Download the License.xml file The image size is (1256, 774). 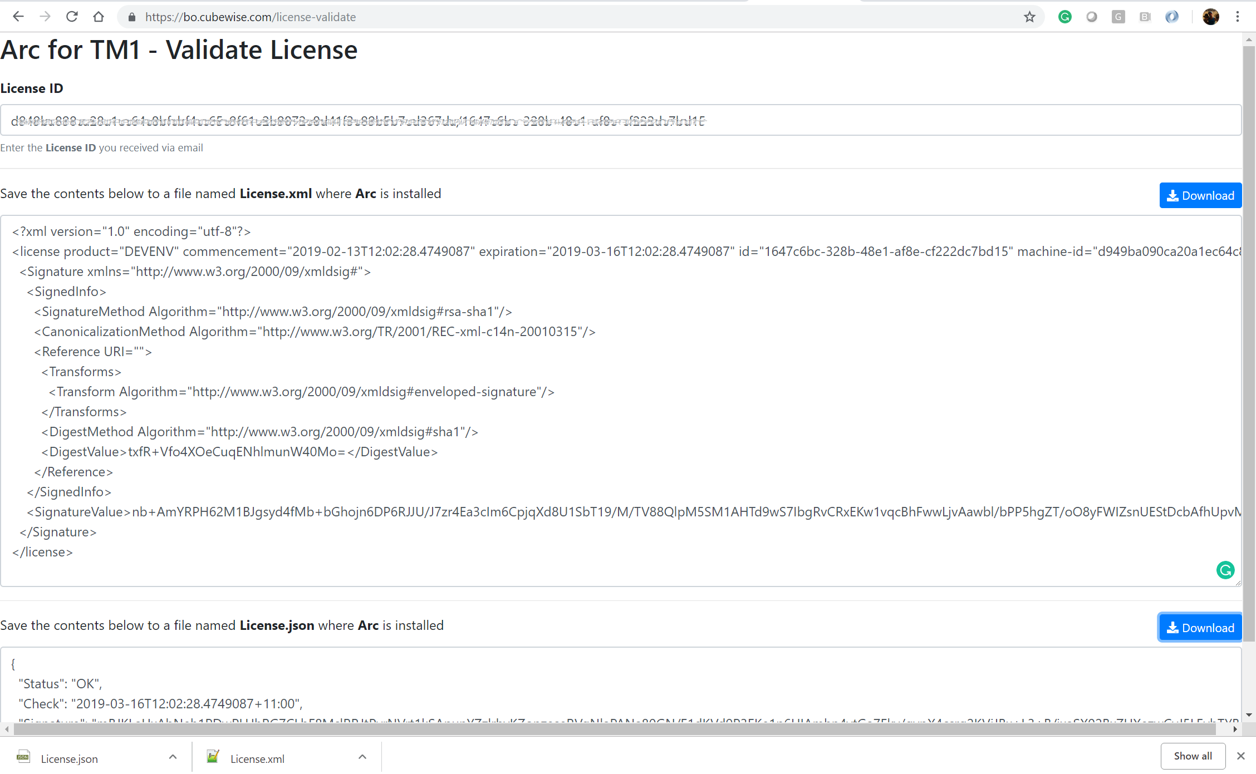click(1200, 195)
